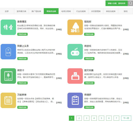
Task: Open the 图文投票 ballot box icon
Action: click(x=75, y=76)
